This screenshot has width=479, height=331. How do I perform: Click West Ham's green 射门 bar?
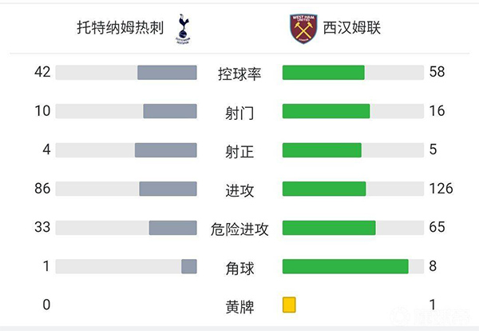pyautogui.click(x=326, y=111)
